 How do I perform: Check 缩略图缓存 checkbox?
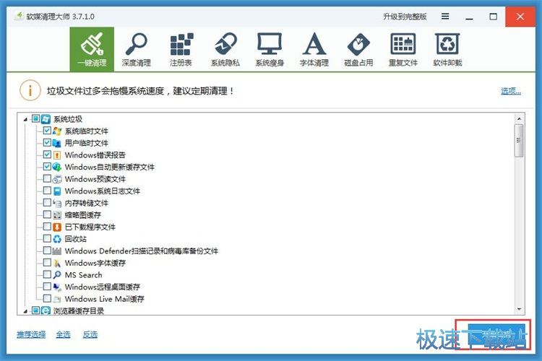coord(47,214)
